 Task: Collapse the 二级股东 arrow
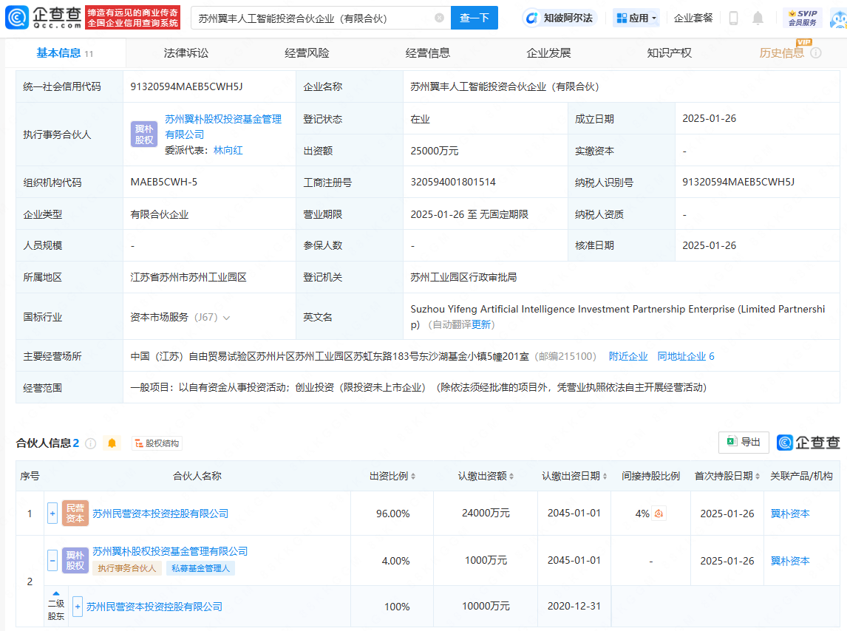55,594
